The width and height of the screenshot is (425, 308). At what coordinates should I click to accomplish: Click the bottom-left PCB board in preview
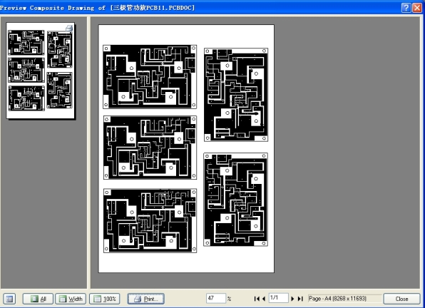(x=150, y=221)
